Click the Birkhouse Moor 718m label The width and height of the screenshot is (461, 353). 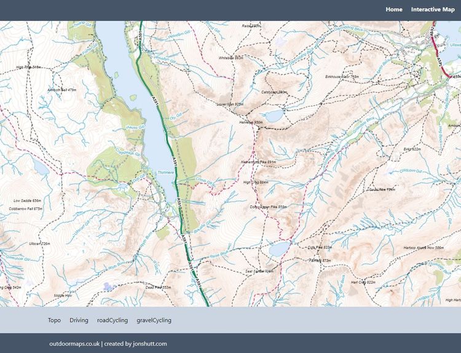[342, 77]
